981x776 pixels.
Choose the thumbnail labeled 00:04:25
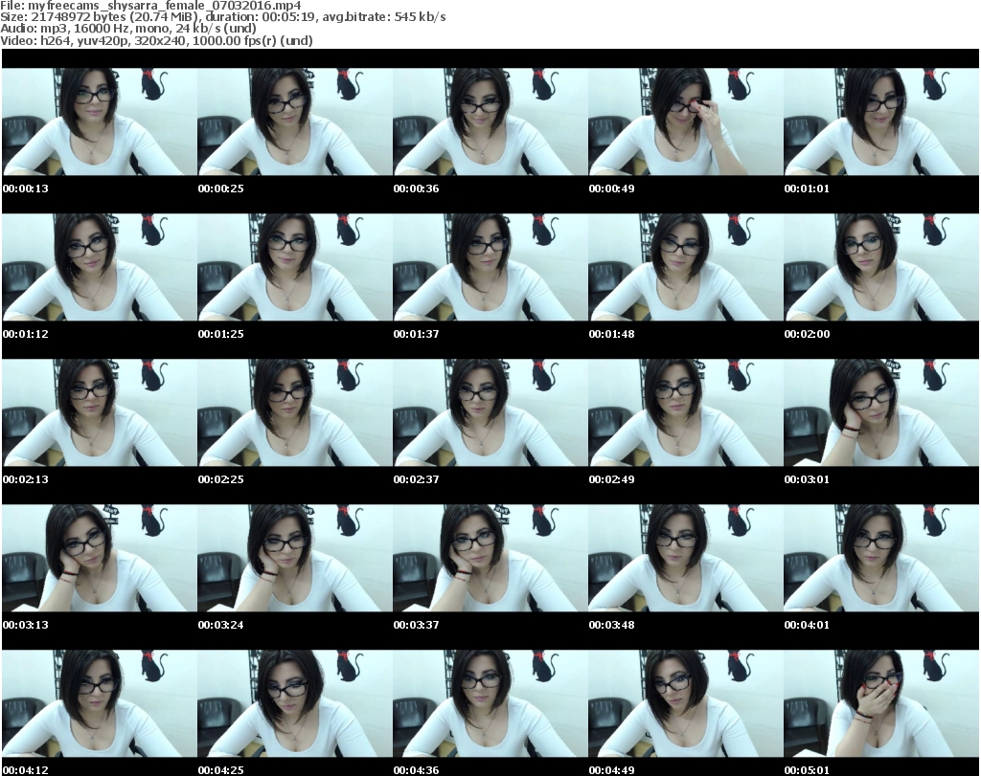tap(295, 703)
